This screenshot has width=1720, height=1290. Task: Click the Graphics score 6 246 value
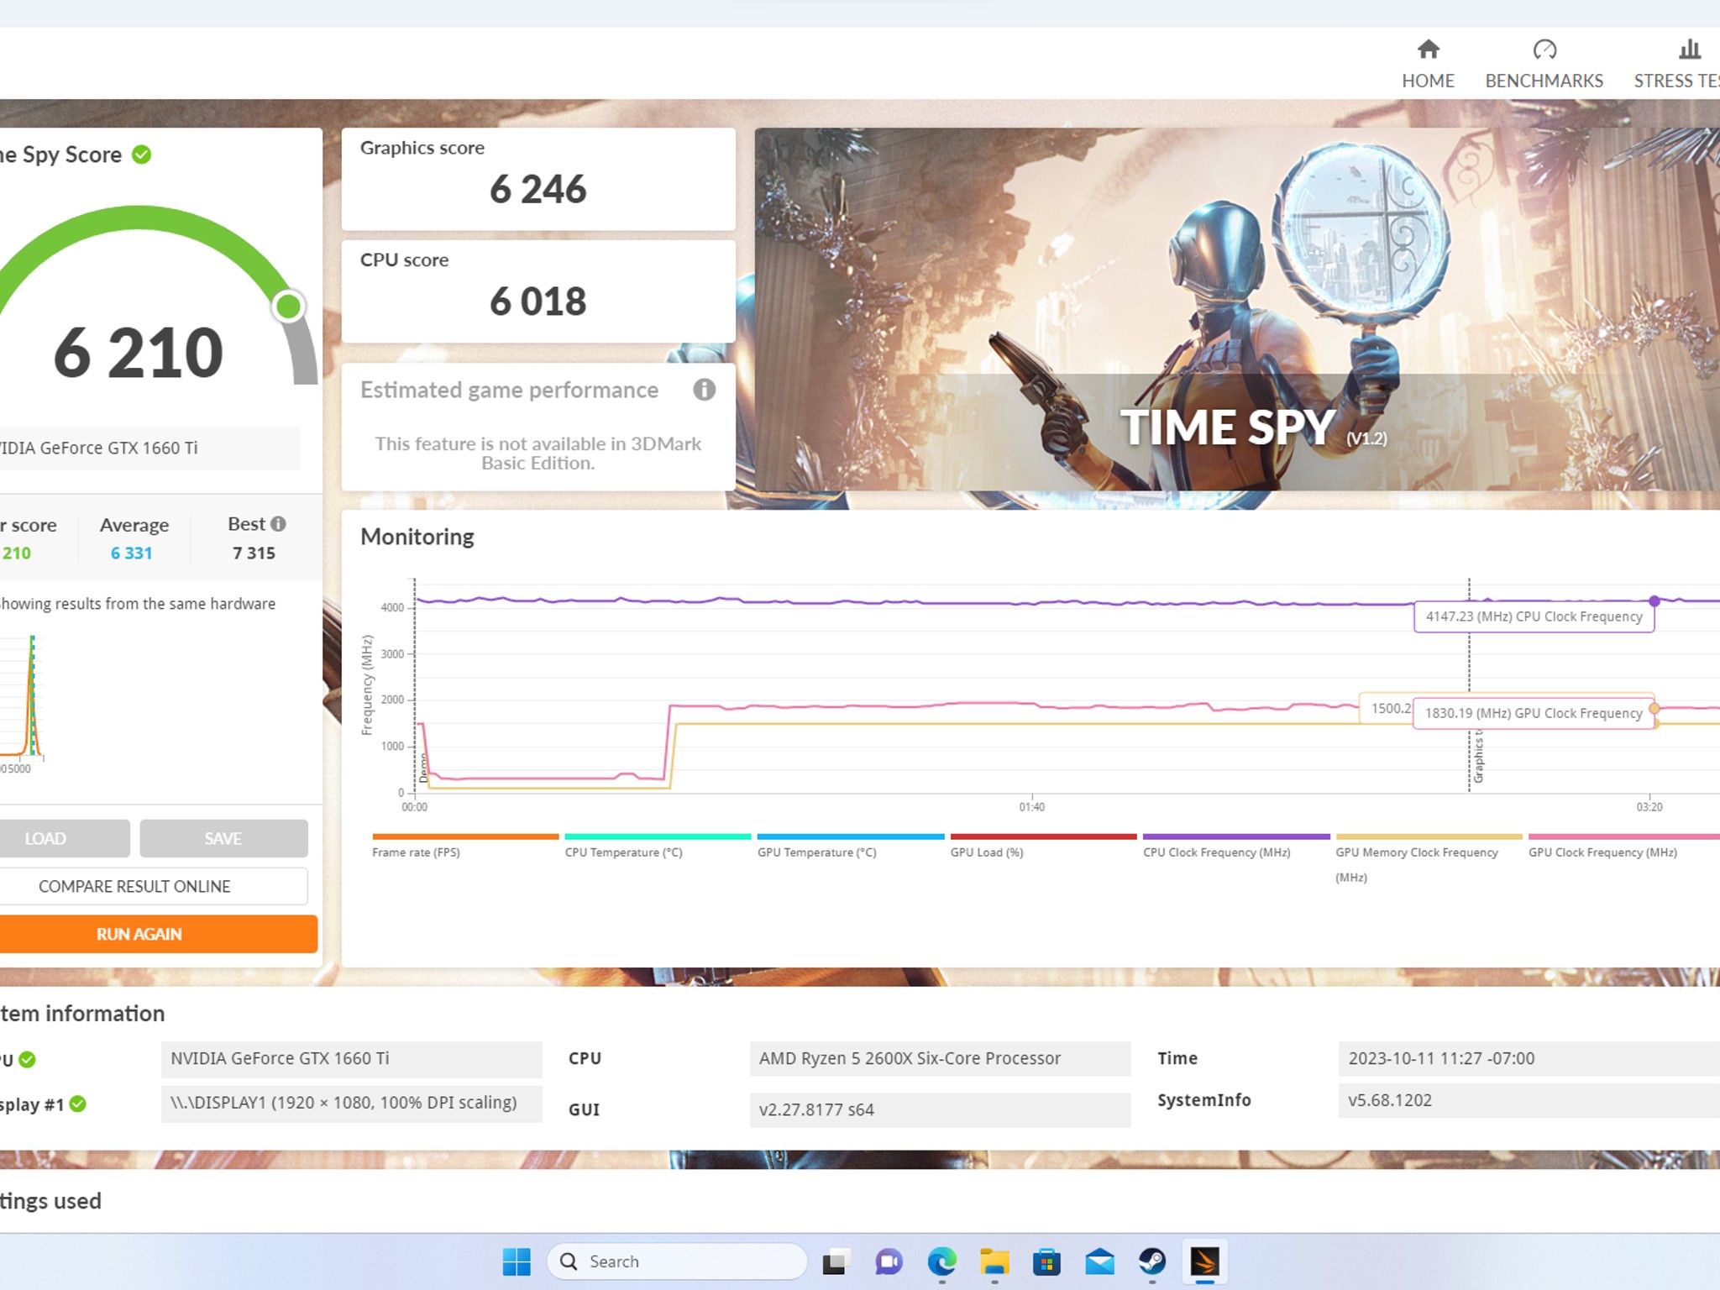(538, 189)
